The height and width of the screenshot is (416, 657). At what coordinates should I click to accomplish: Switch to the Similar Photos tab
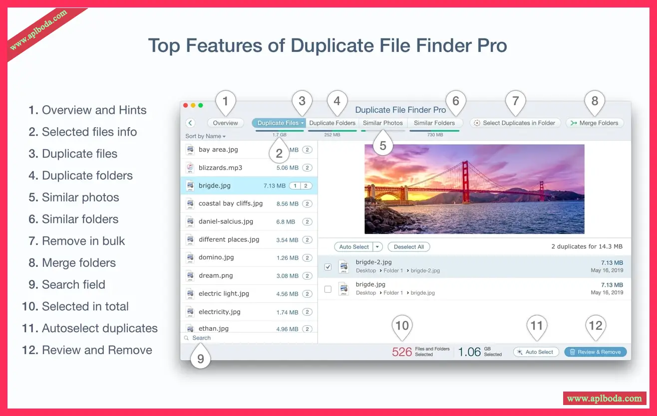[383, 123]
